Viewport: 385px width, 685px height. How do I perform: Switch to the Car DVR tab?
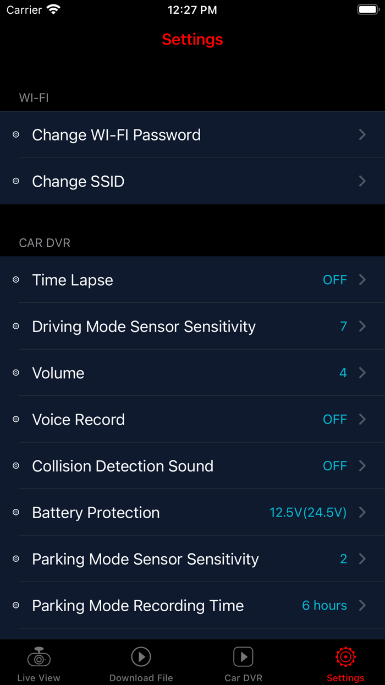pyautogui.click(x=243, y=662)
